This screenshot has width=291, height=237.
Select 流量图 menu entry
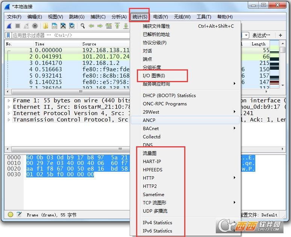[185, 153]
